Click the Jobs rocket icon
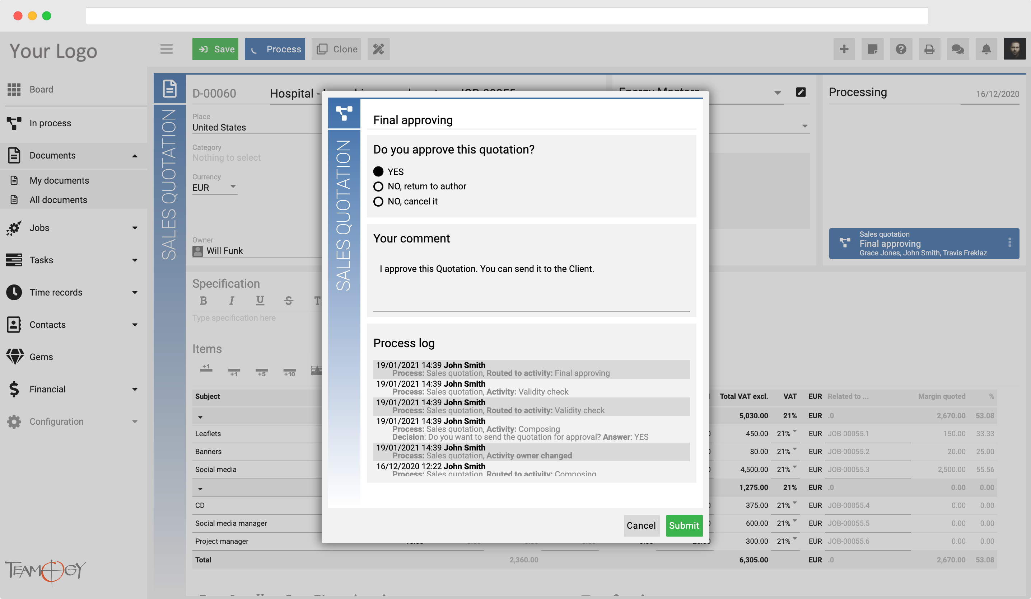 pos(14,228)
